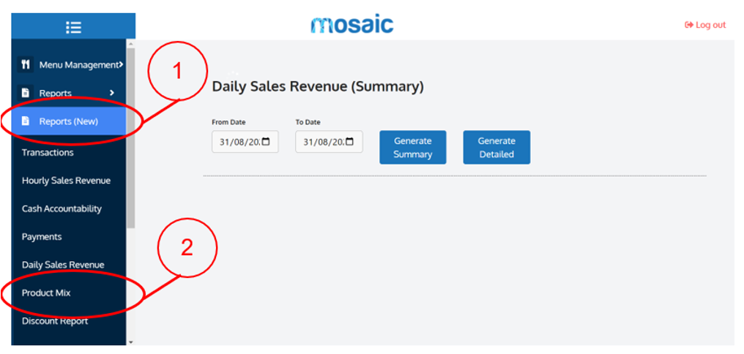Open the To Date calendar picker icon
Image resolution: width=744 pixels, height=354 pixels.
350,142
